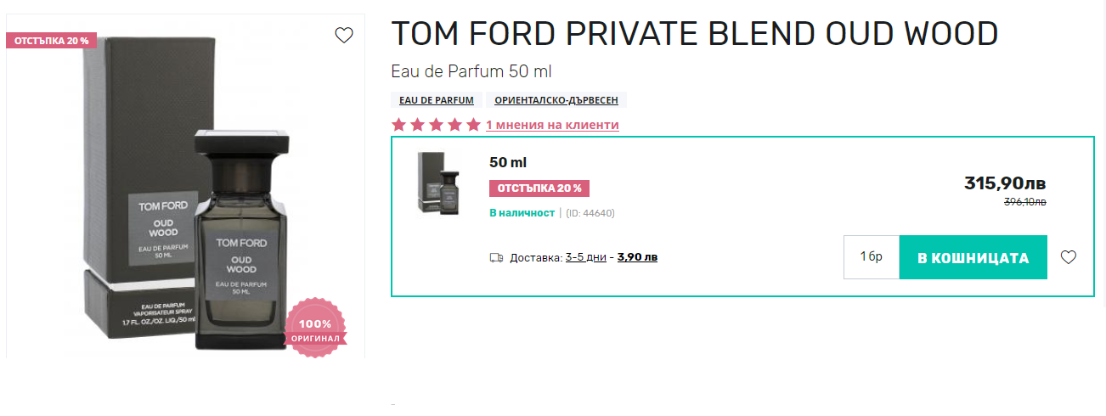
Task: Select the small 50 ml variant thumbnail
Action: click(x=438, y=183)
